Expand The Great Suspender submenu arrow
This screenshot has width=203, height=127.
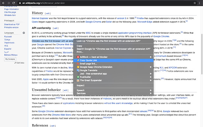151,80
